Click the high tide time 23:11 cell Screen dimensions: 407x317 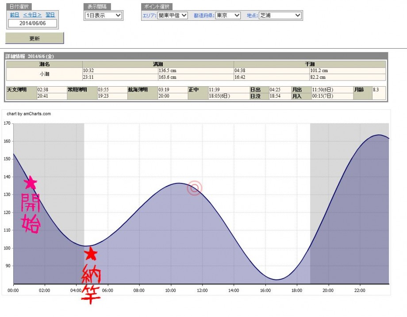pos(120,77)
